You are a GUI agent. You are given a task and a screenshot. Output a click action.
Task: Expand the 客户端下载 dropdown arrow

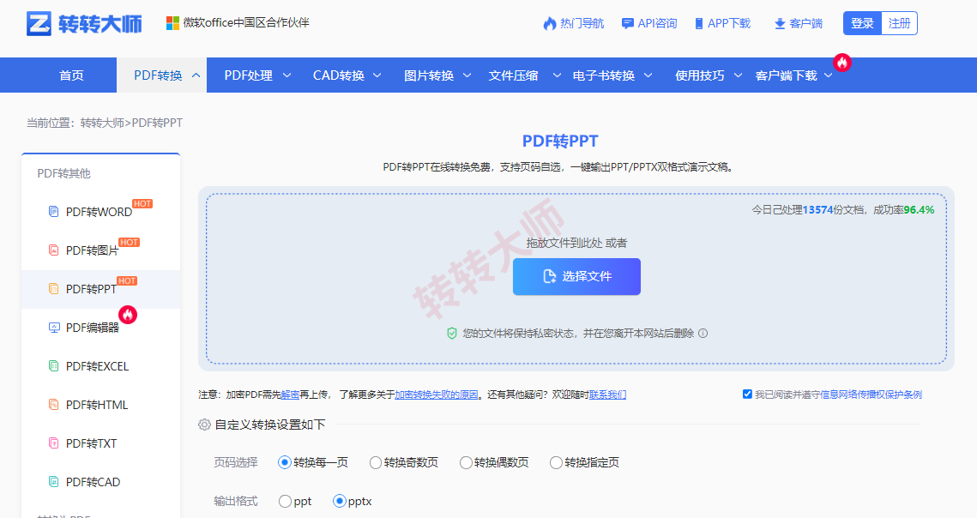(x=828, y=75)
